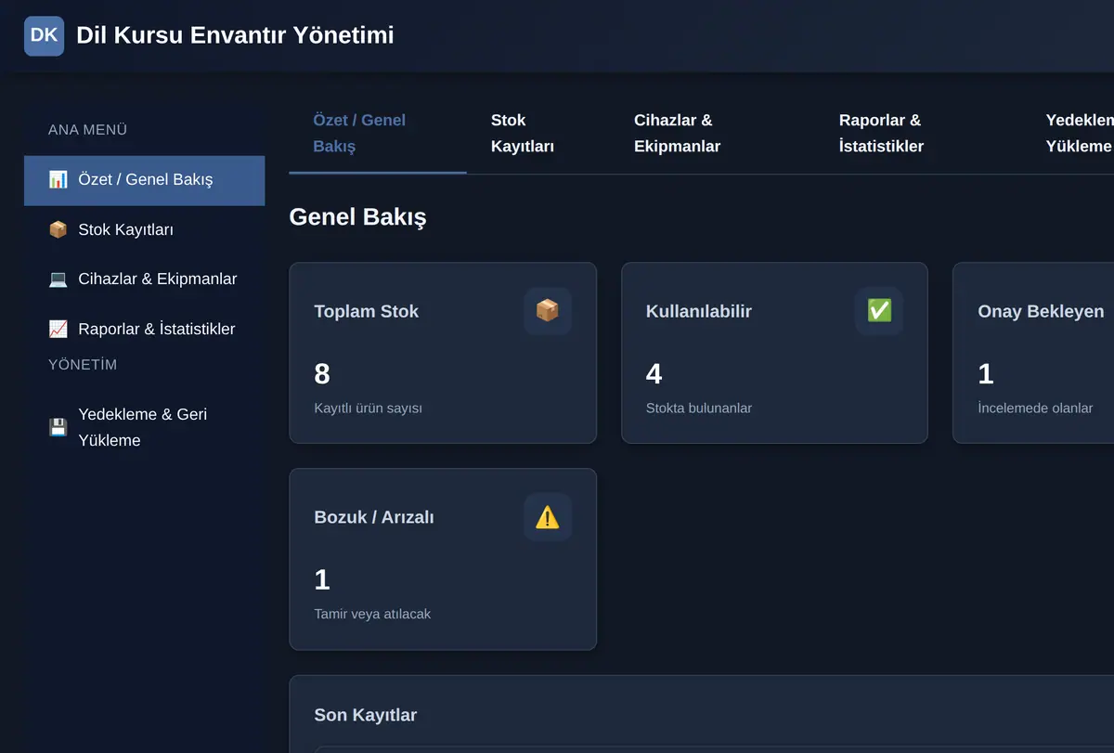The width and height of the screenshot is (1114, 753).
Task: Open Cihazlar & Ekipmanlar from the sidebar
Action: 145,279
